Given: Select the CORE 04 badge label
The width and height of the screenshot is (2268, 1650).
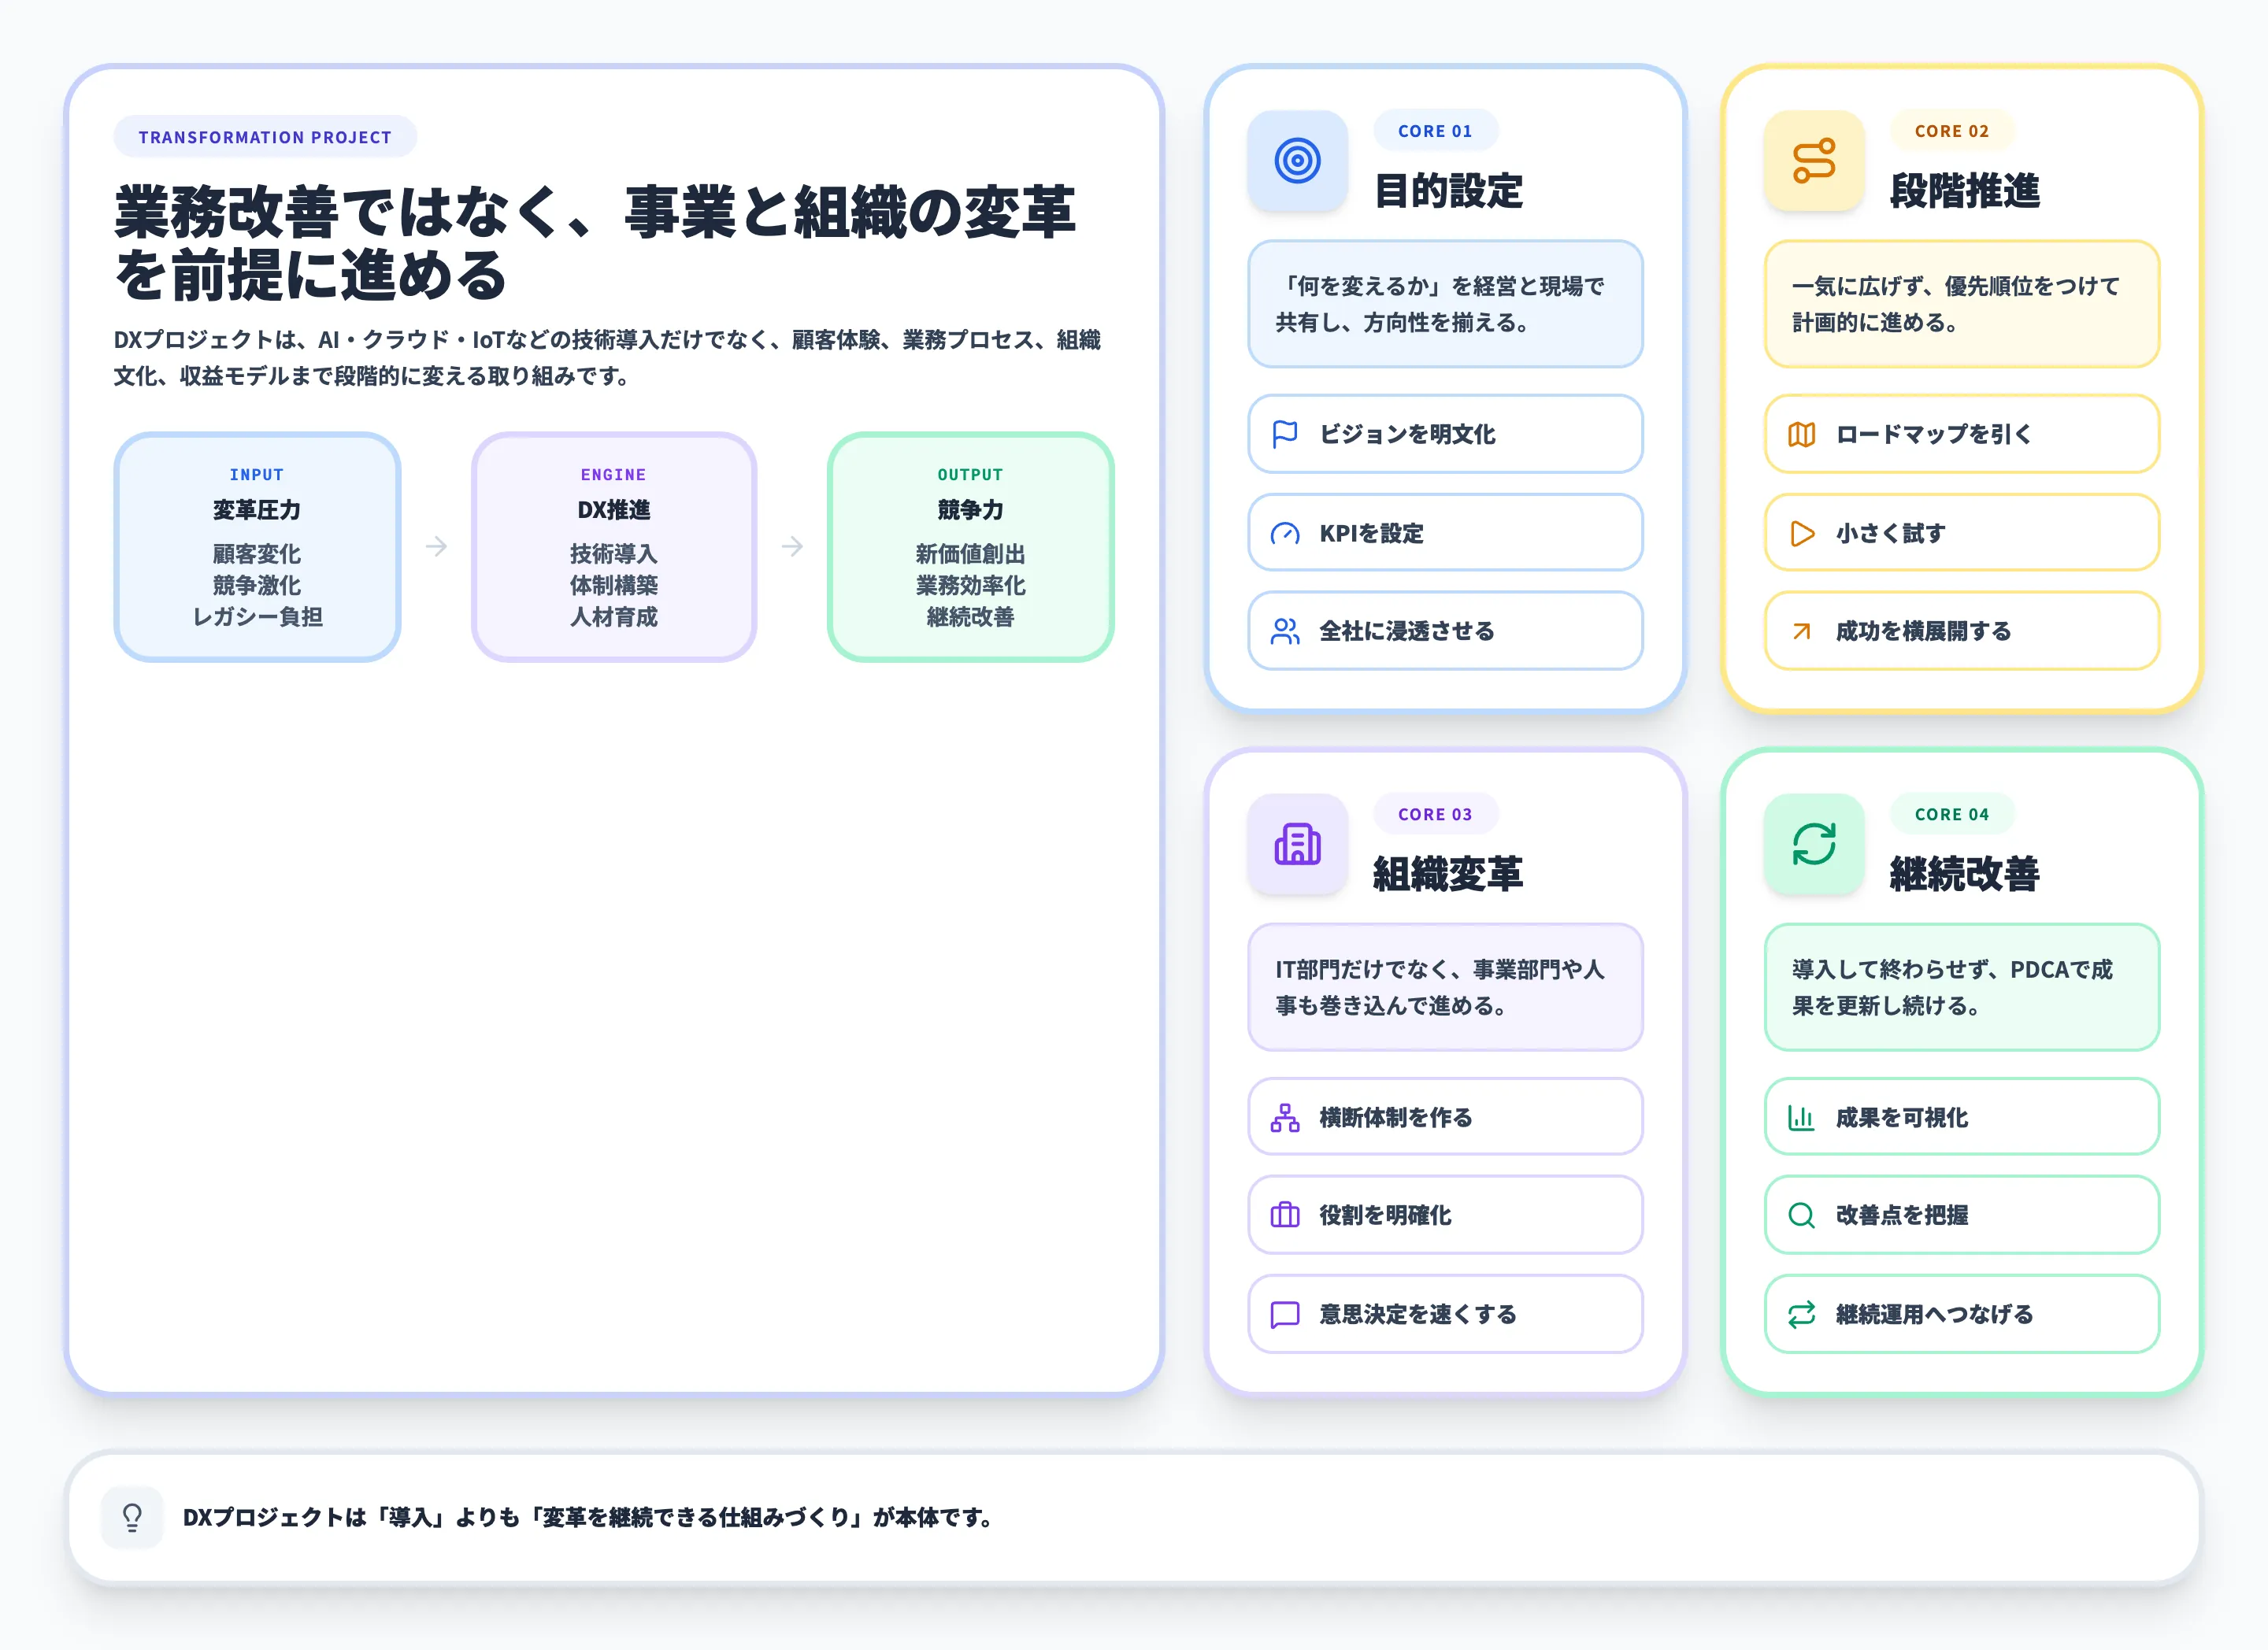Looking at the screenshot, I should coord(1951,813).
